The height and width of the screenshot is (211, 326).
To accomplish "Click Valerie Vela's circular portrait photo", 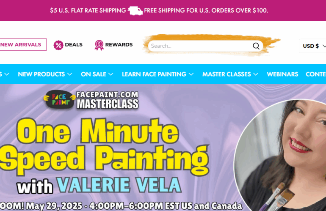I will [280, 155].
